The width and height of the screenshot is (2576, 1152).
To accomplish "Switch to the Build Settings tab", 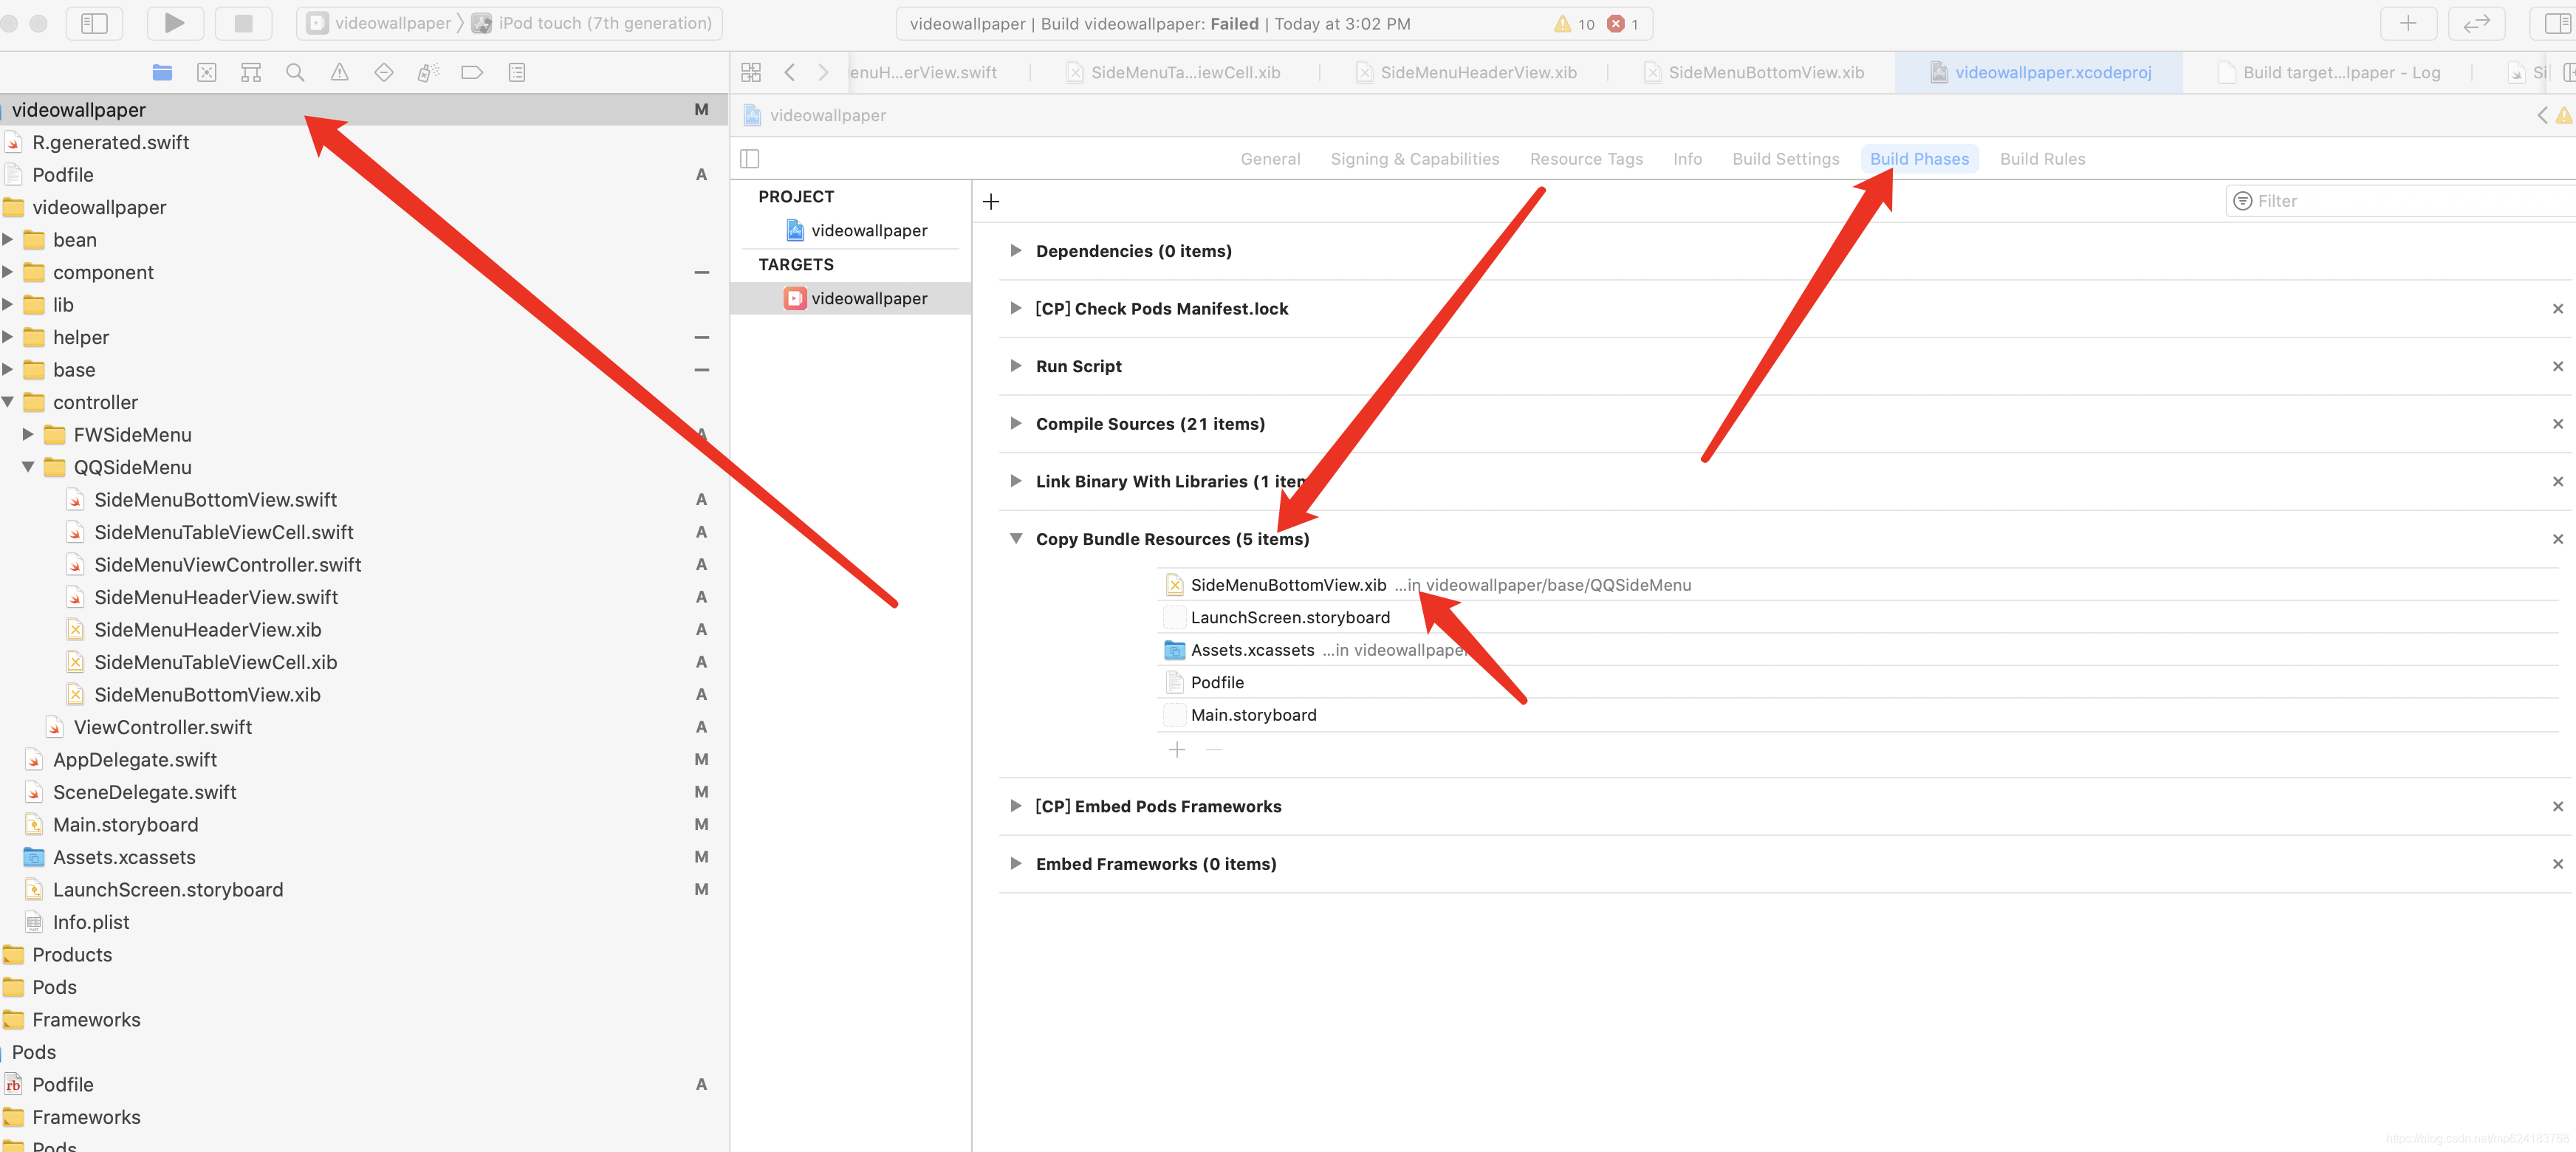I will pyautogui.click(x=1785, y=158).
